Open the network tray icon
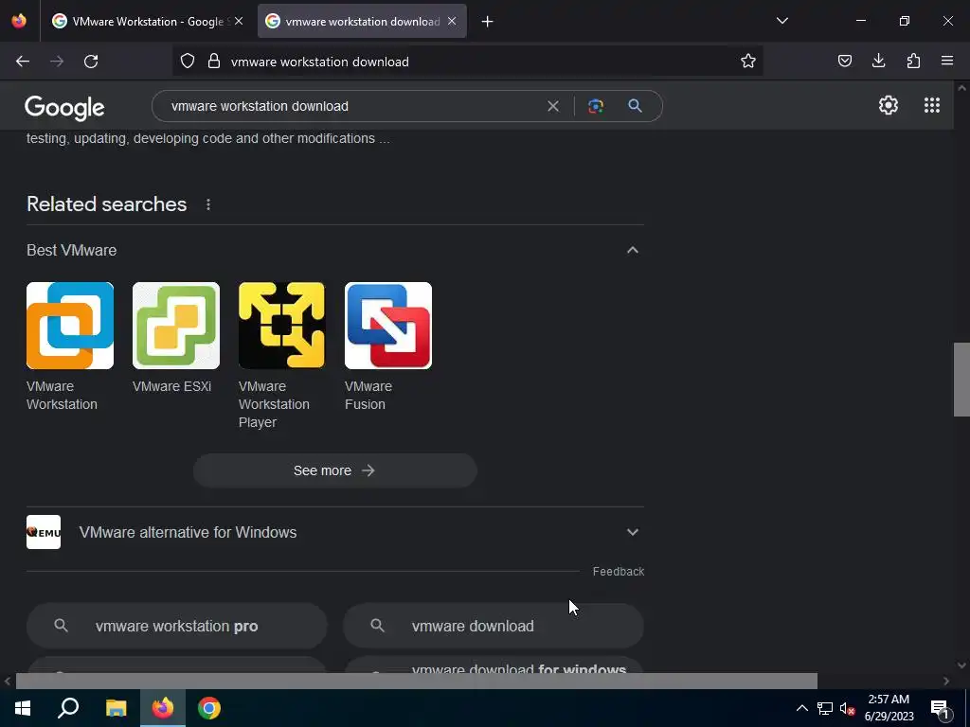Screen dimensions: 970x727 click(824, 709)
